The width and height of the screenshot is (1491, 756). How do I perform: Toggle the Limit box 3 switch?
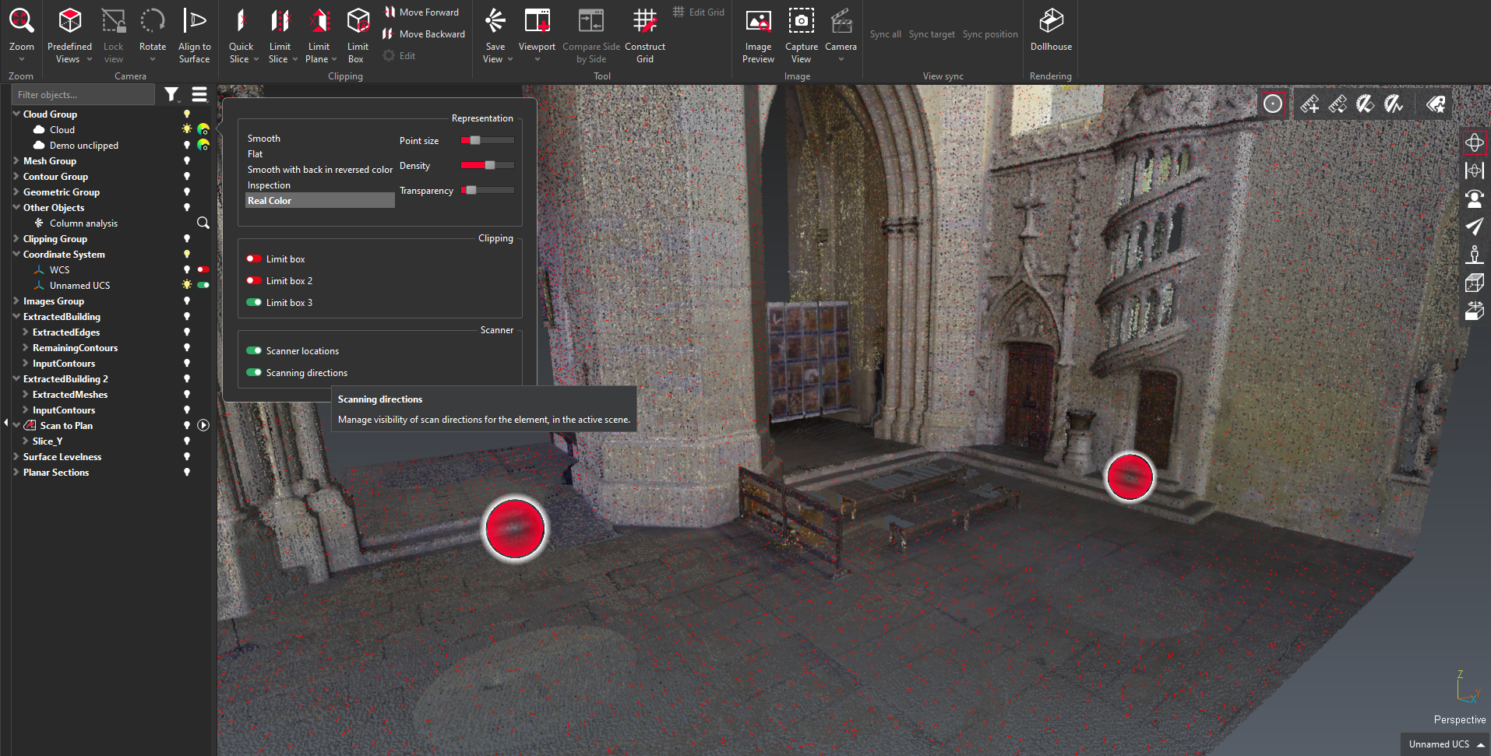(x=254, y=303)
